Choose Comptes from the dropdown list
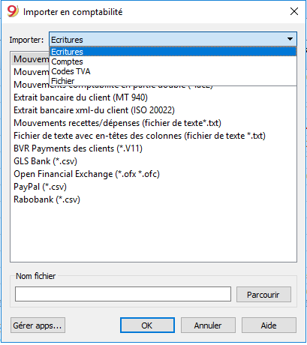Image resolution: width=307 pixels, height=345 pixels. click(173, 61)
